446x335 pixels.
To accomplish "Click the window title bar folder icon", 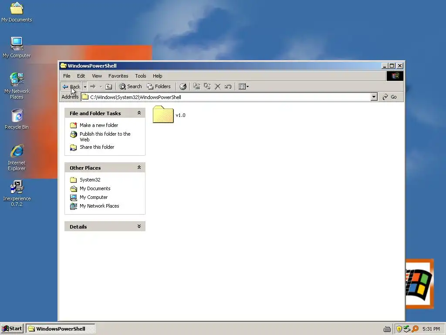I will (x=64, y=66).
